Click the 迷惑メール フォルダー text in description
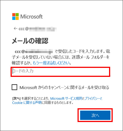Image resolution: width=123 pixels, height=131 pixels. pyautogui.click(x=91, y=57)
